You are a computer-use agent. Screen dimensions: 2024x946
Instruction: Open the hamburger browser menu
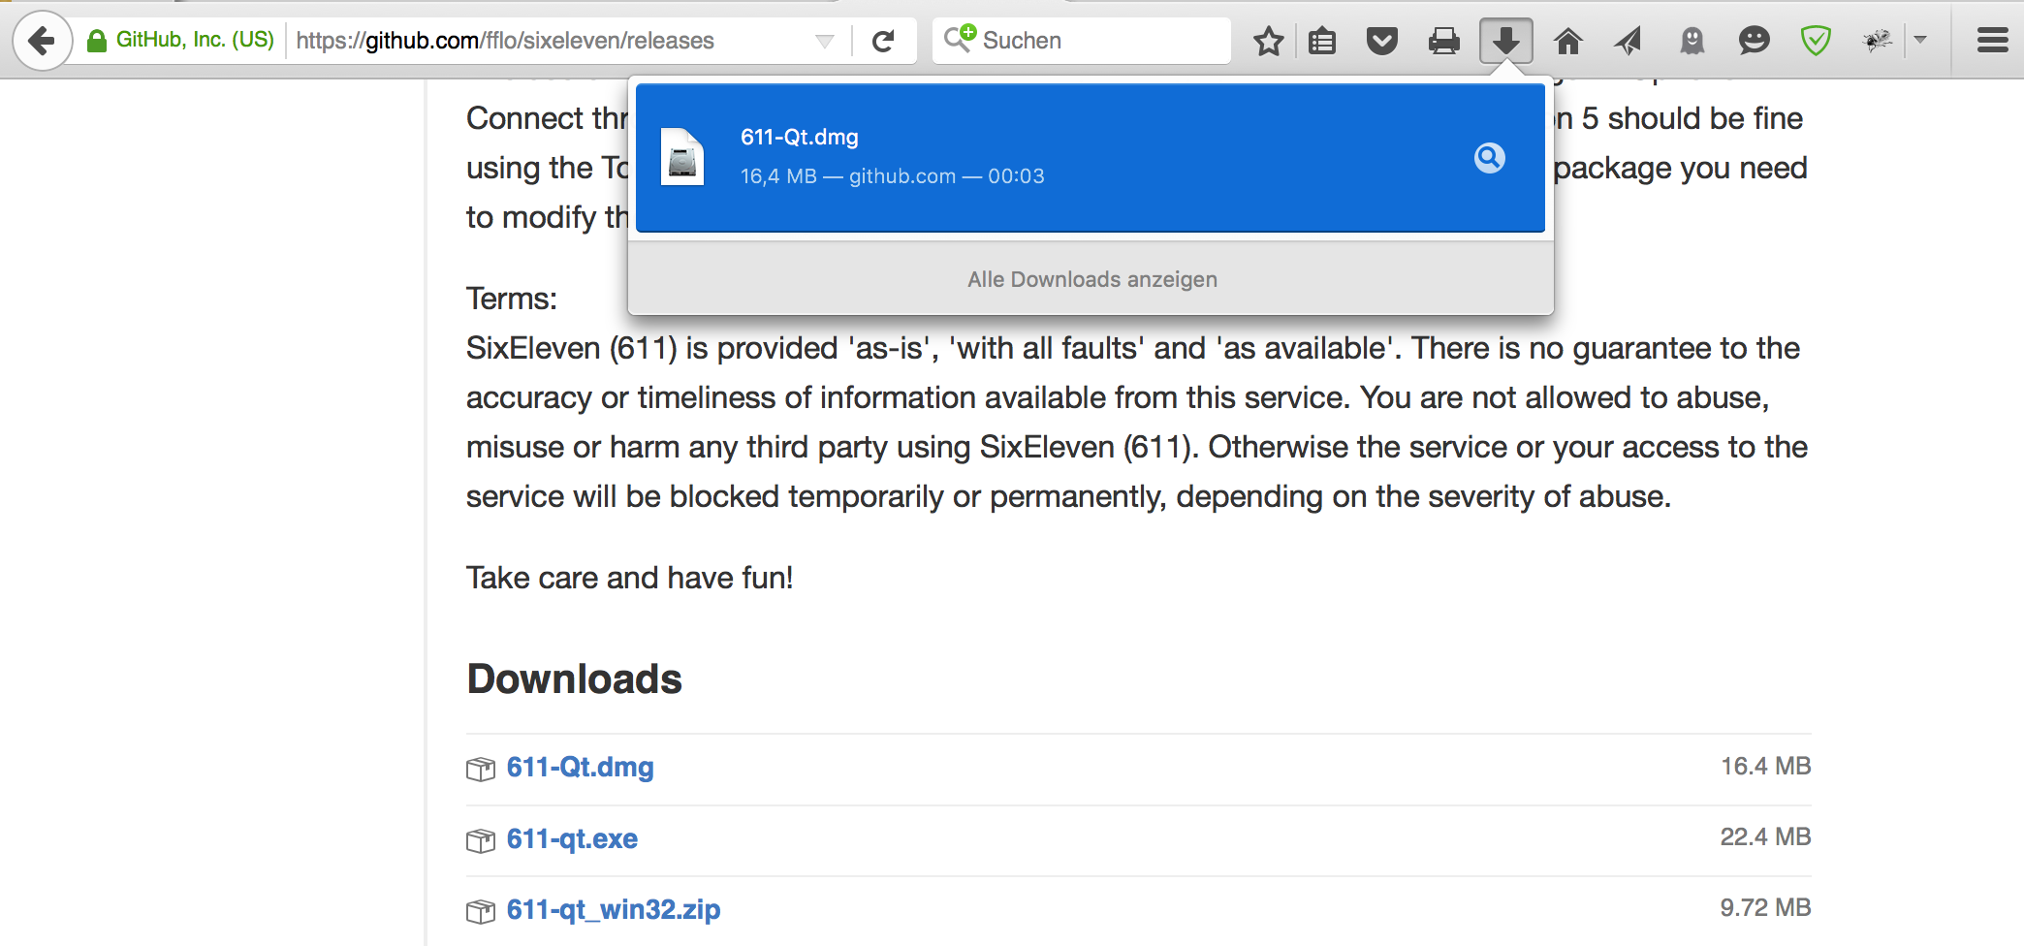[1992, 41]
